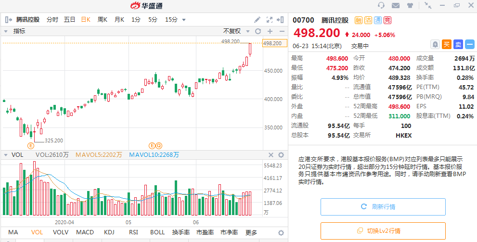Click the 刷新行情 refresh quotes button
The height and width of the screenshot is (242, 477).
click(x=383, y=207)
